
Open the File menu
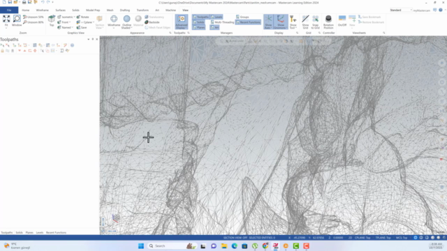pyautogui.click(x=9, y=10)
